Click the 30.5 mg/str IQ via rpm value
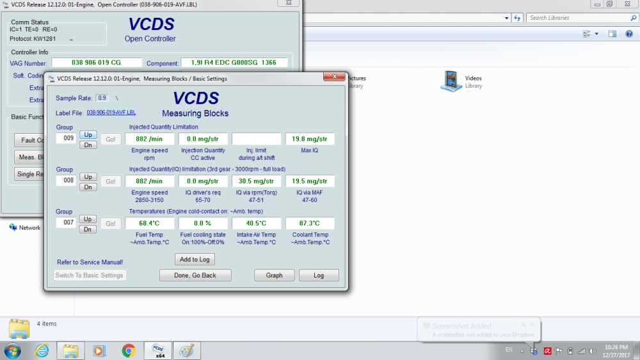Image resolution: width=640 pixels, height=360 pixels. click(x=257, y=181)
